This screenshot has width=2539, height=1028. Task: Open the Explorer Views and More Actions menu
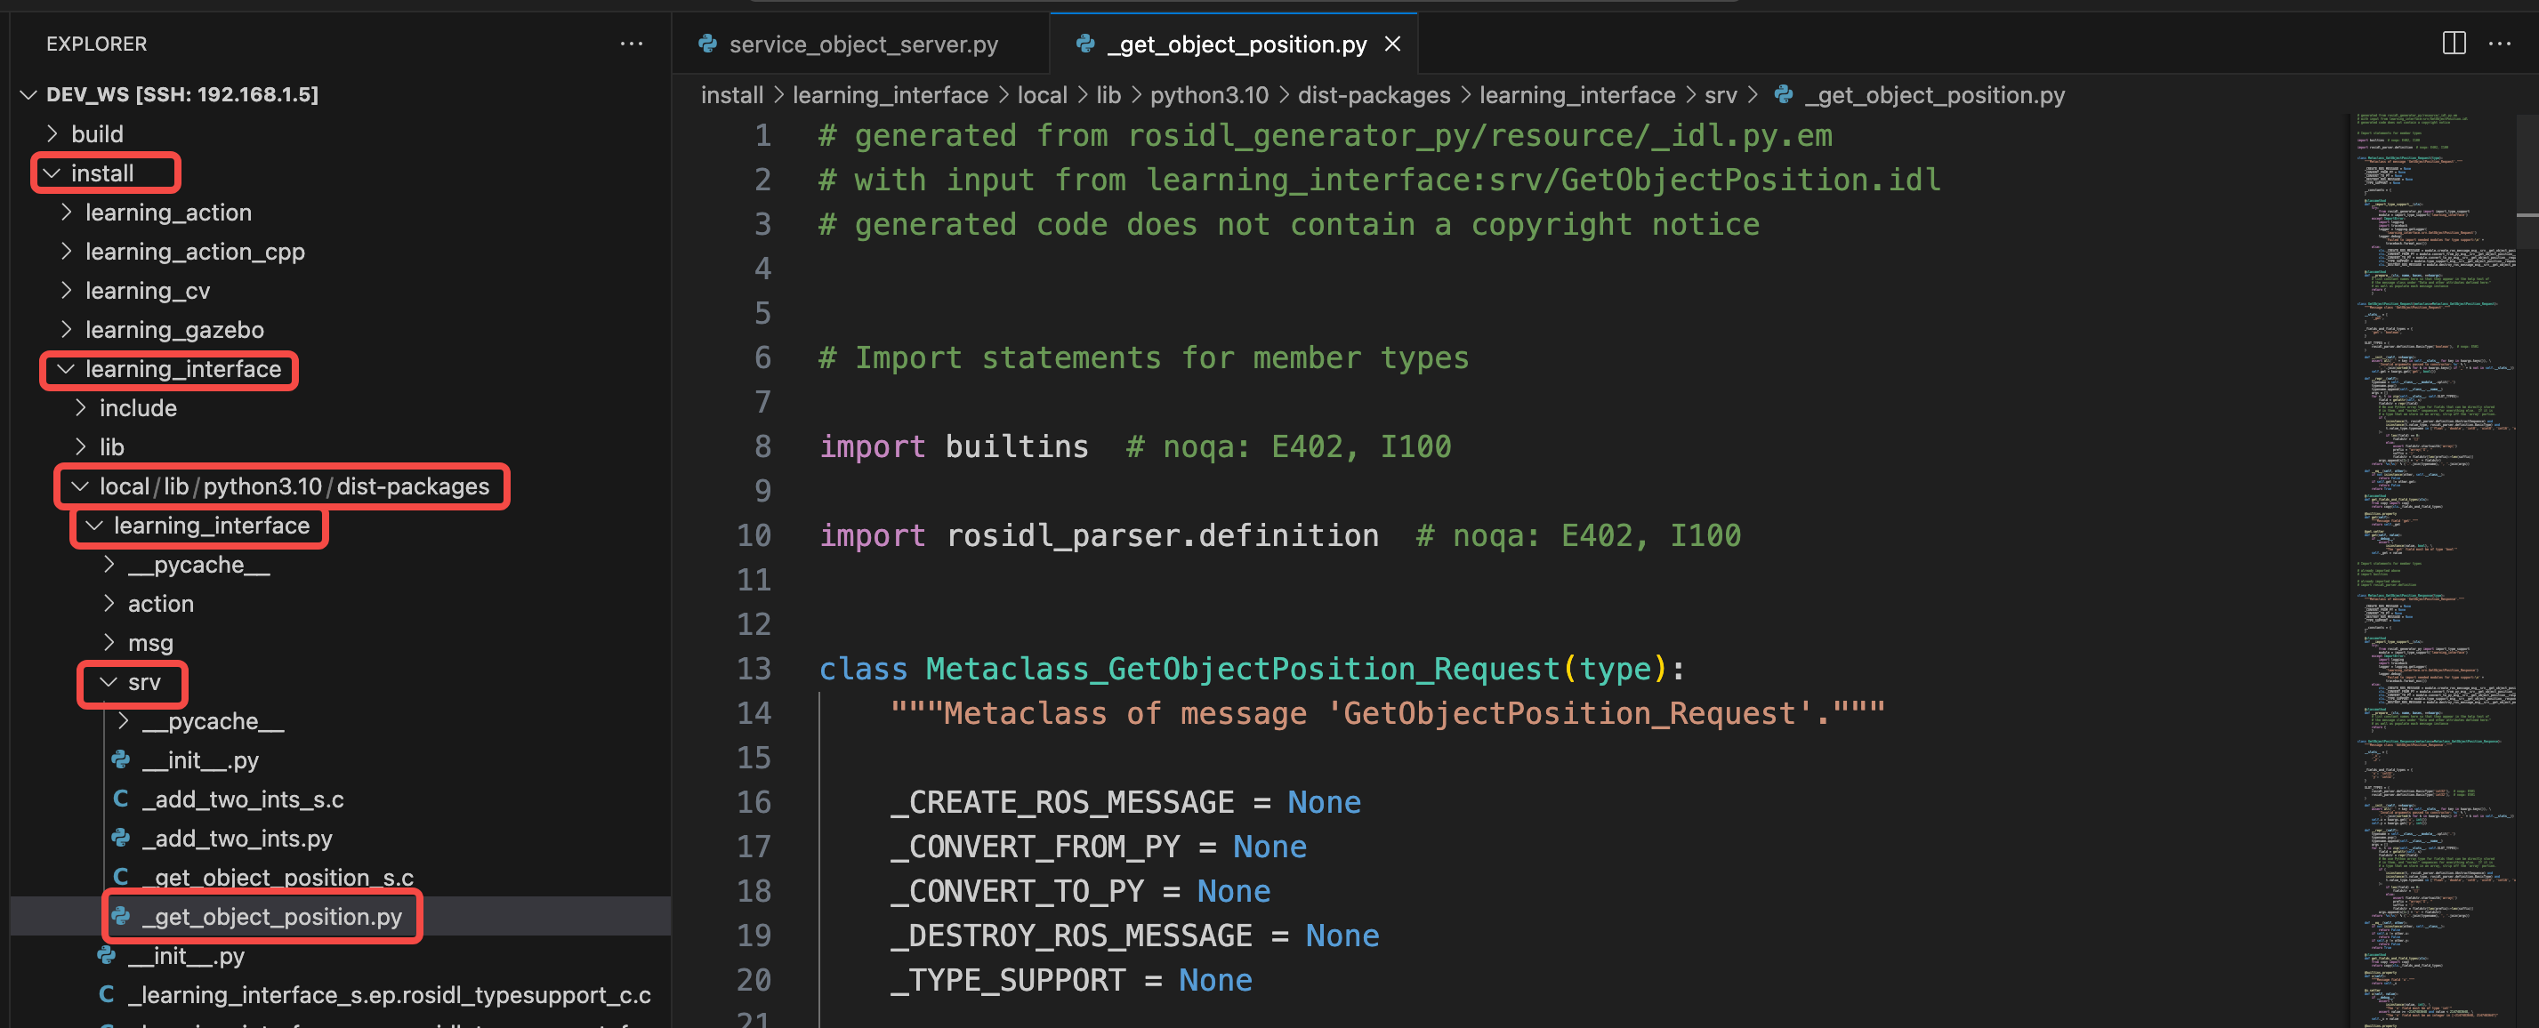tap(631, 44)
